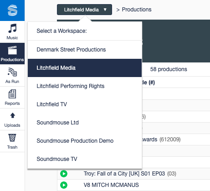Play the Troy: Fall of a City row
Image resolution: width=210 pixels, height=191 pixels.
tap(64, 174)
